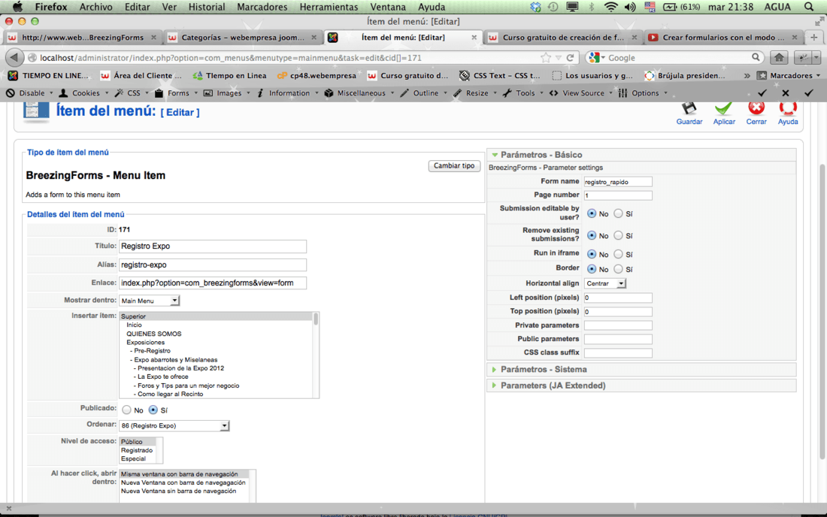Set Run in iframe to Sí
The width and height of the screenshot is (827, 517).
click(x=618, y=254)
